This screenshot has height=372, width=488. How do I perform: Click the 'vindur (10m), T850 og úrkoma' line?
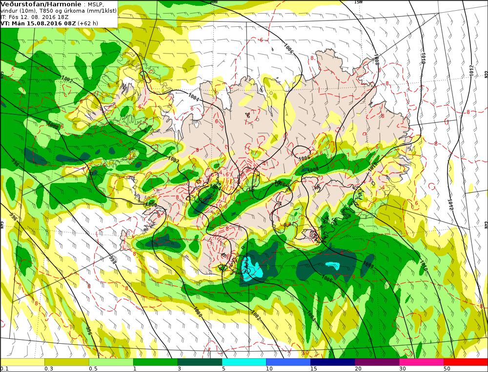59,11
